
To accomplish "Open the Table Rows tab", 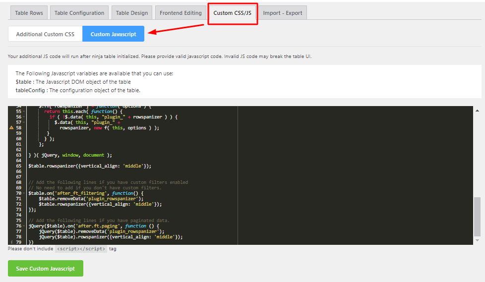I will coord(29,13).
